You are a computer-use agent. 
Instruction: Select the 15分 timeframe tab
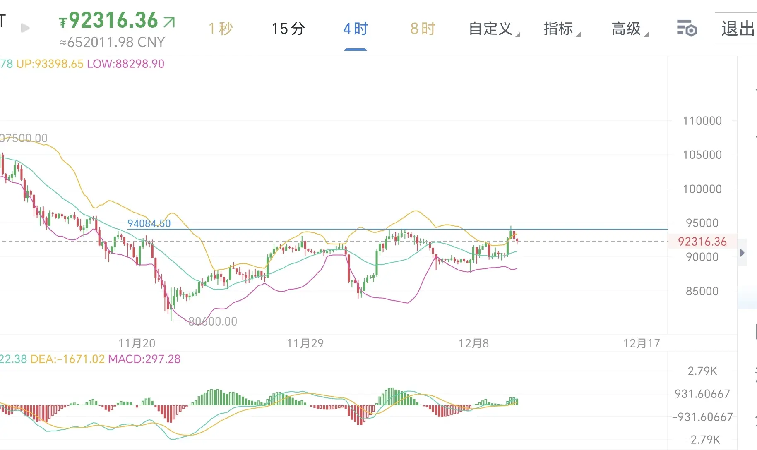[288, 29]
